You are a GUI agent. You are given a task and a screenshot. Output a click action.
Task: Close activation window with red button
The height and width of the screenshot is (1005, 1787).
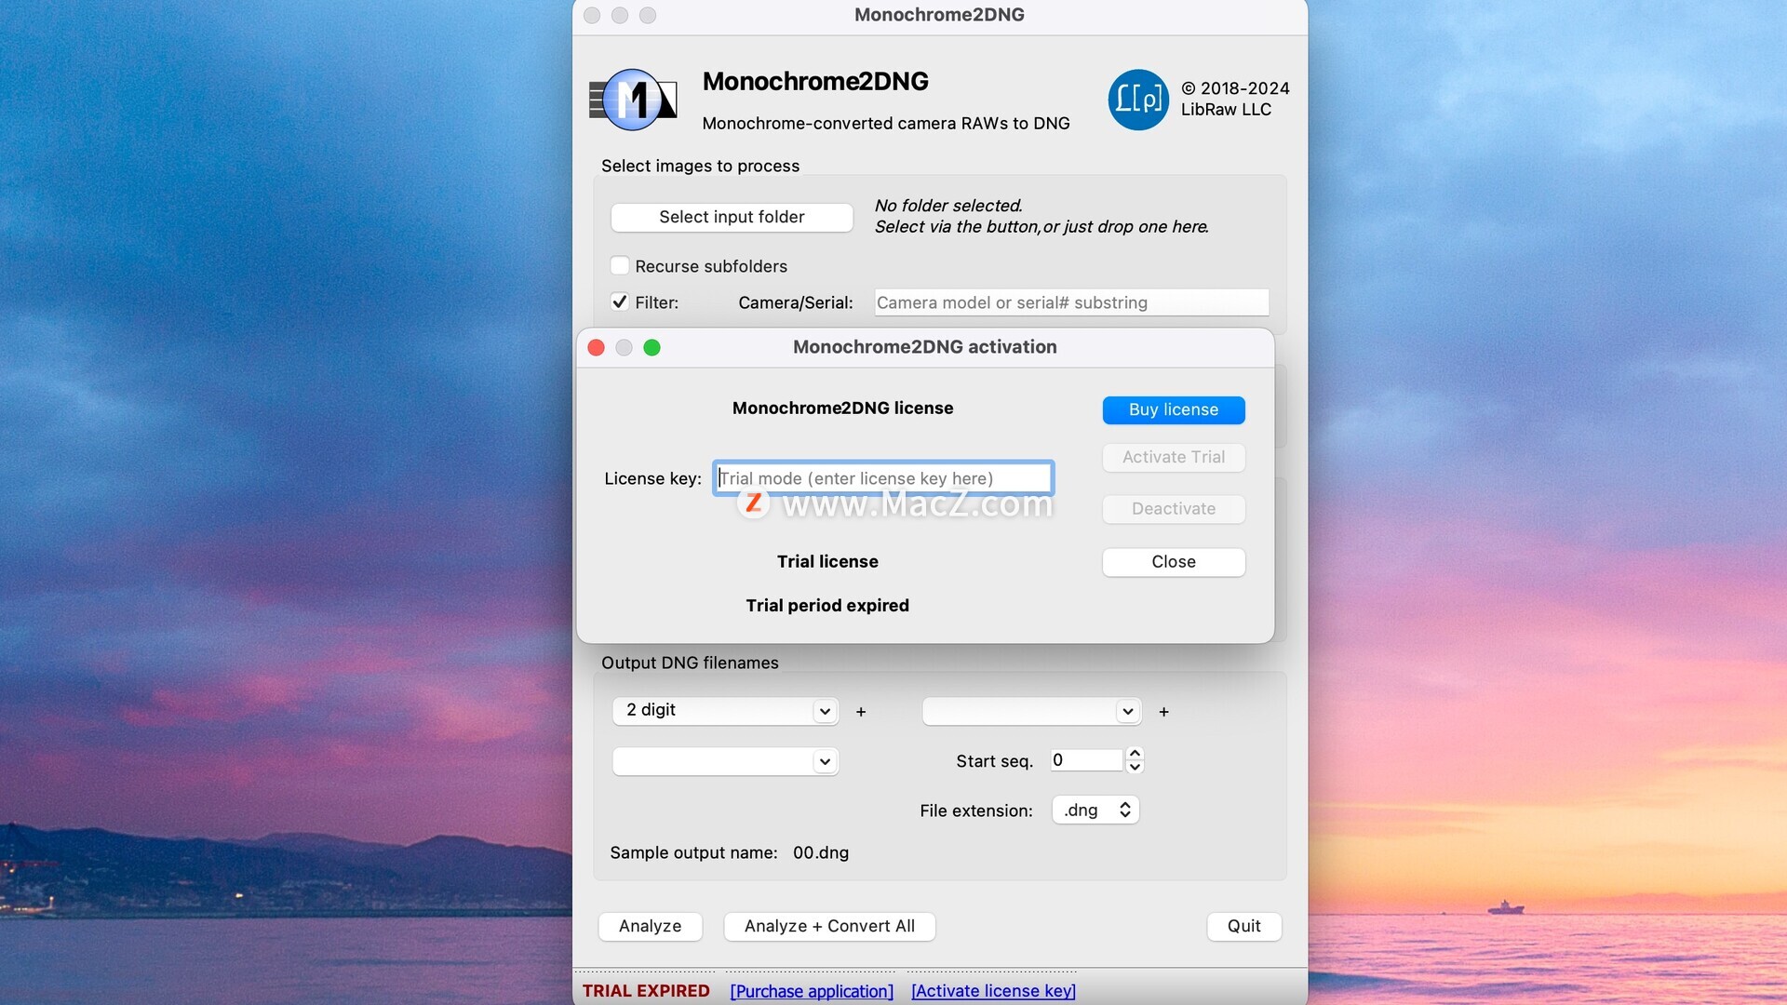pyautogui.click(x=597, y=347)
